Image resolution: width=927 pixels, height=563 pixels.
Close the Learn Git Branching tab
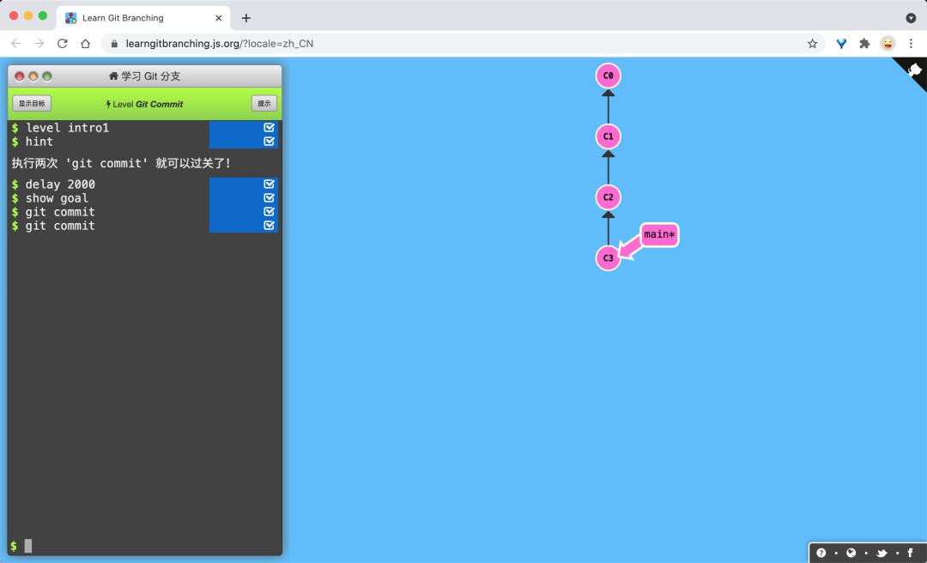(x=218, y=18)
